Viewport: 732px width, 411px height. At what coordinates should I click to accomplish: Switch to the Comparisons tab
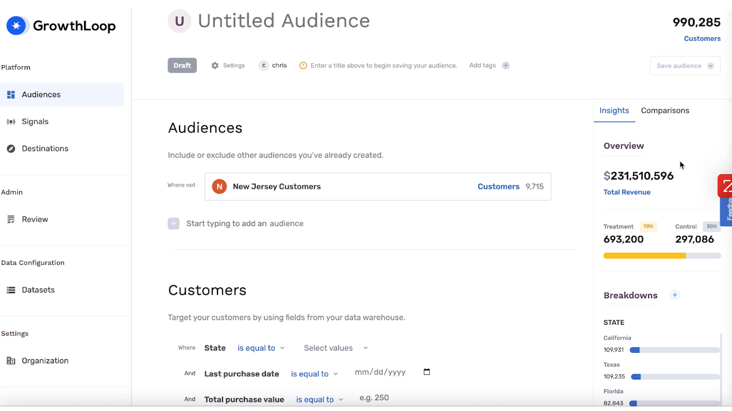click(x=665, y=111)
